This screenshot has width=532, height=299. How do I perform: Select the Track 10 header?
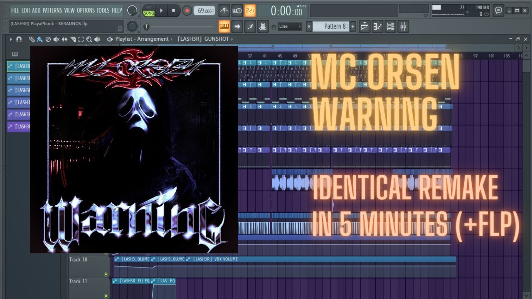(x=89, y=266)
